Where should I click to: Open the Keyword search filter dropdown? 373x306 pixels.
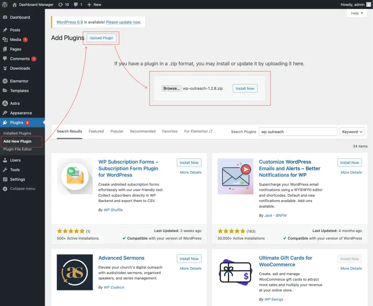tap(352, 132)
